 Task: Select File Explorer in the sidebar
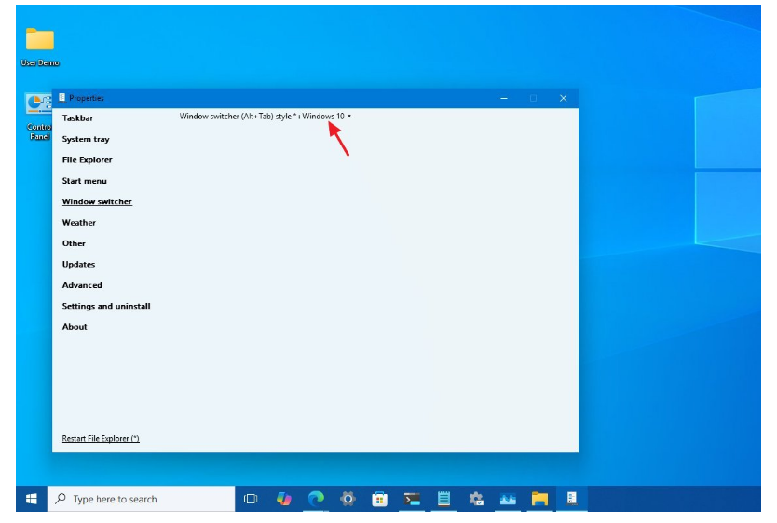pos(88,160)
